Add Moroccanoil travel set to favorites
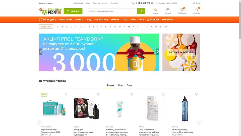 pos(66,94)
